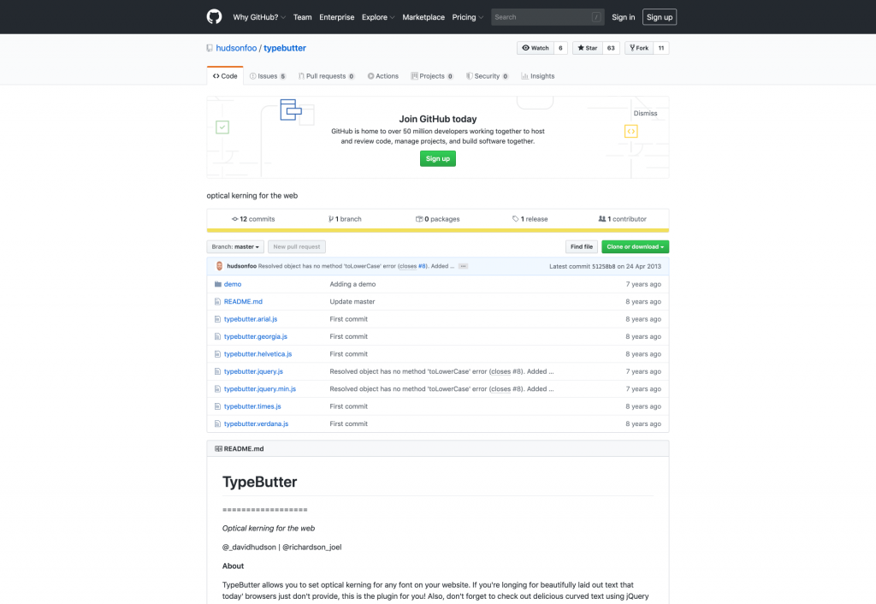Click the file icon beside typebutter.georgia.js

(x=217, y=336)
